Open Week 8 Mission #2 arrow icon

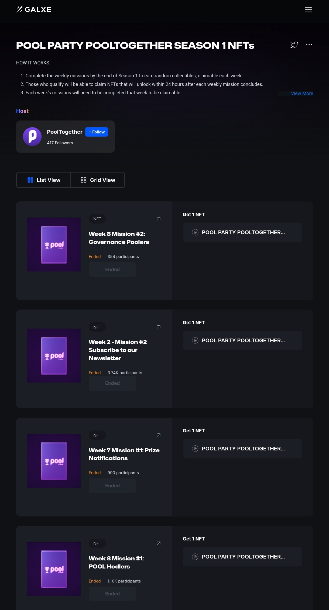pyautogui.click(x=159, y=219)
